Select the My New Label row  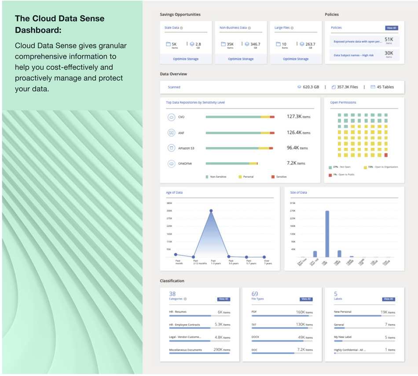point(364,339)
